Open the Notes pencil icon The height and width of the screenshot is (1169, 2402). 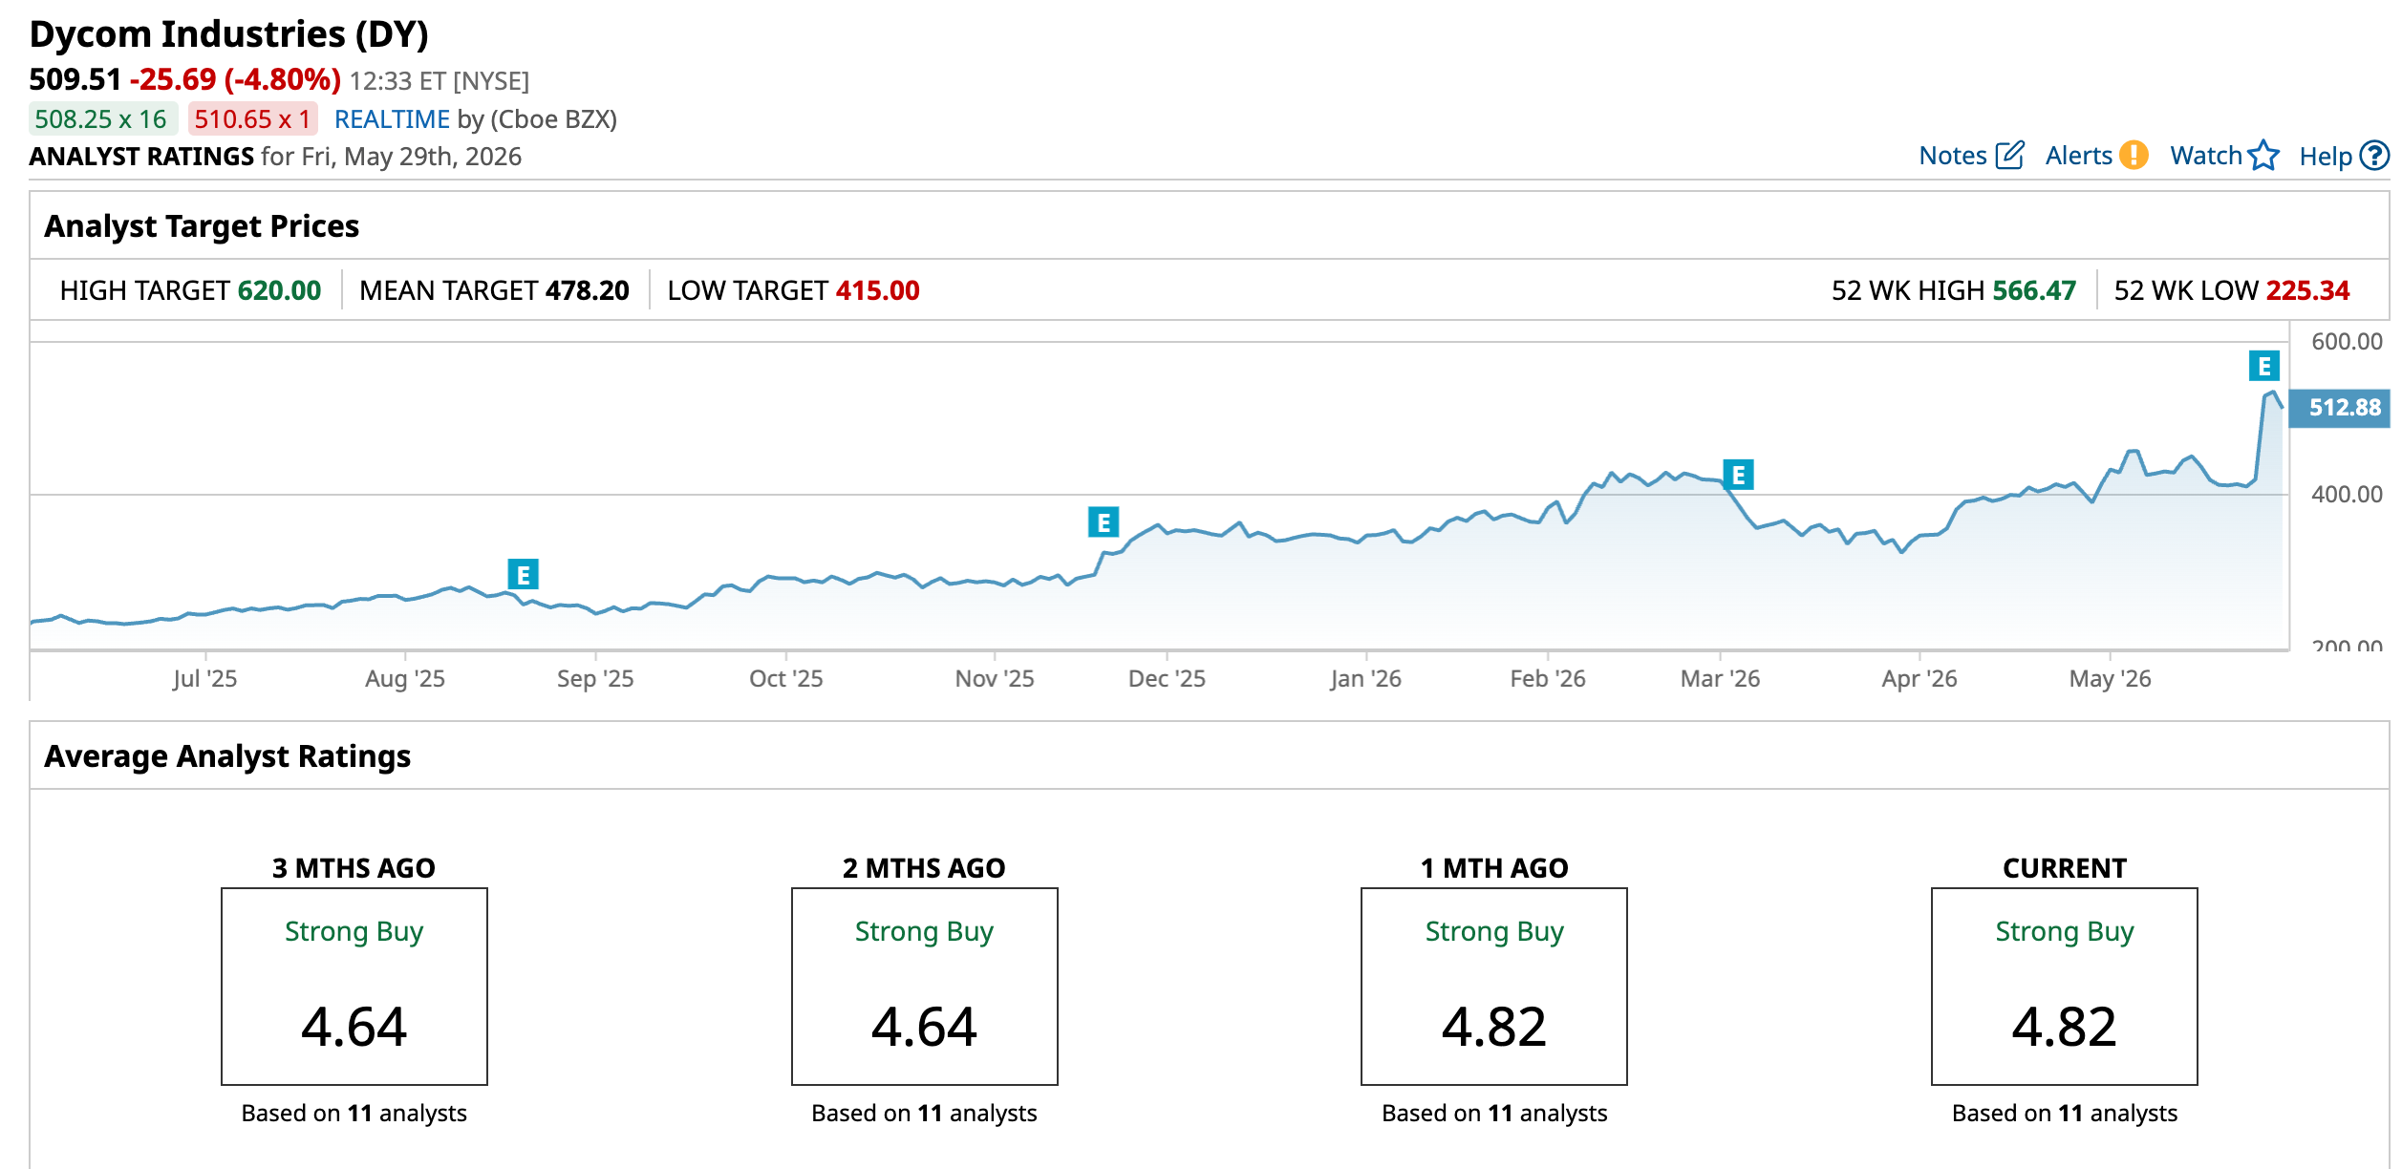(2009, 156)
